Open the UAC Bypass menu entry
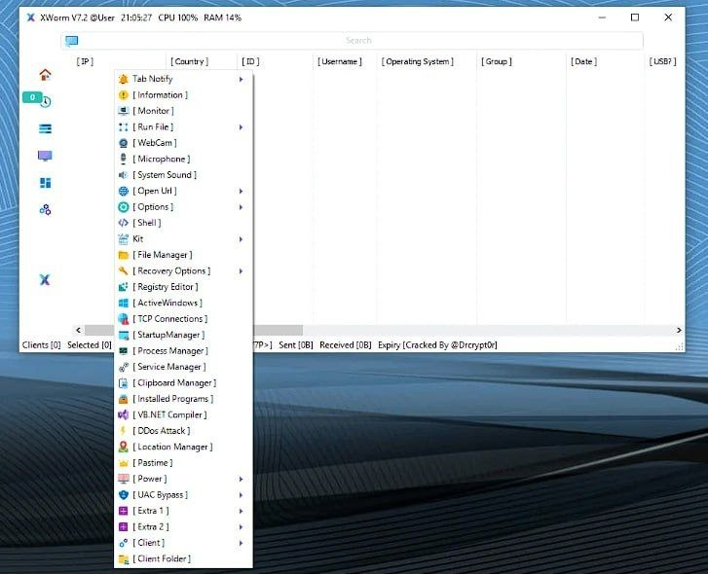Screen dimensions: 708x574 point(183,495)
